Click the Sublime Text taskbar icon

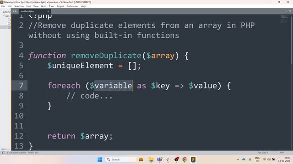pyautogui.click(x=193, y=159)
